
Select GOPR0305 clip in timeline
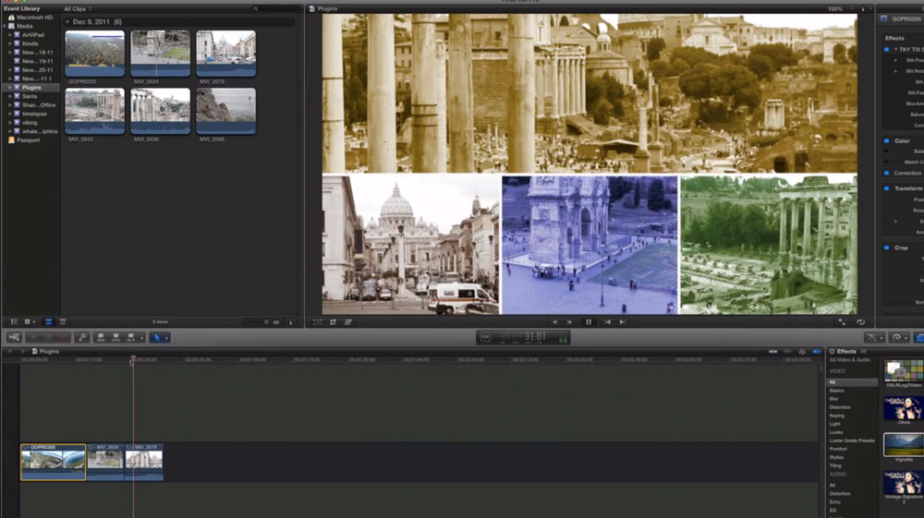(53, 462)
